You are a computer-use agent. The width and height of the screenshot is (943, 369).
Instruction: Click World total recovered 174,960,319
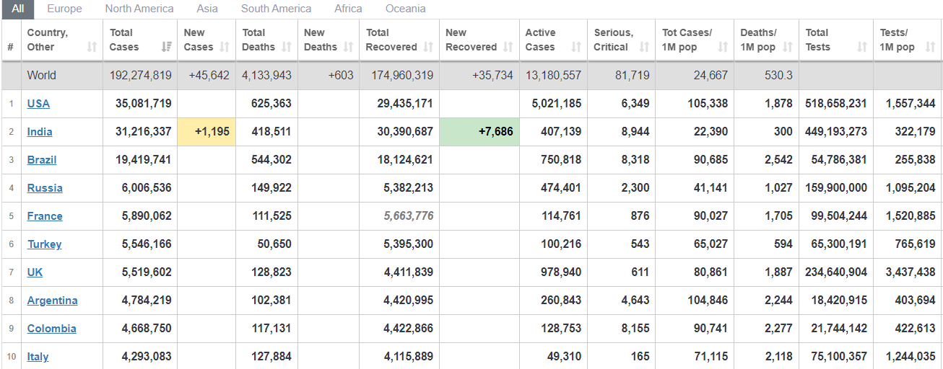(402, 76)
